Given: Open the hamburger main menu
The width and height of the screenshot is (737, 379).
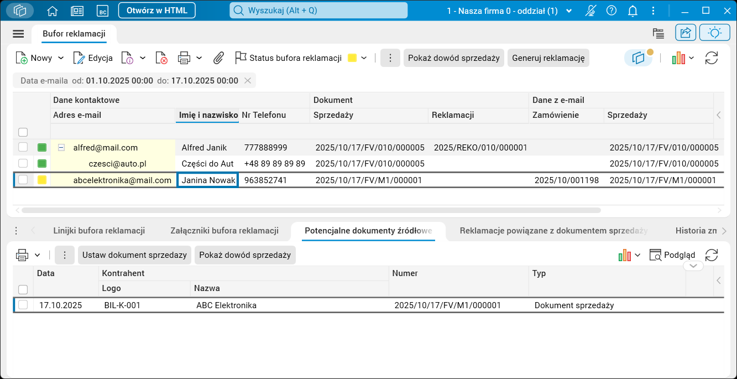Looking at the screenshot, I should click(x=18, y=34).
